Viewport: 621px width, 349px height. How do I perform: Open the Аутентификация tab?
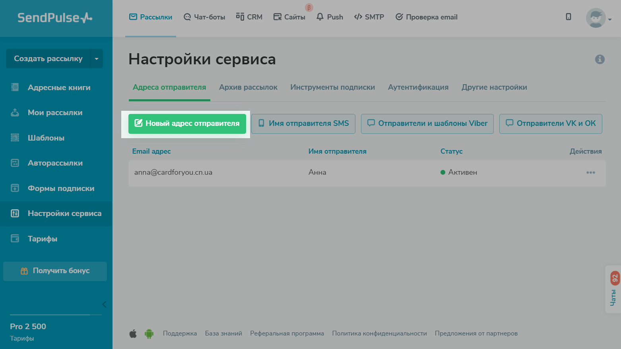point(418,87)
